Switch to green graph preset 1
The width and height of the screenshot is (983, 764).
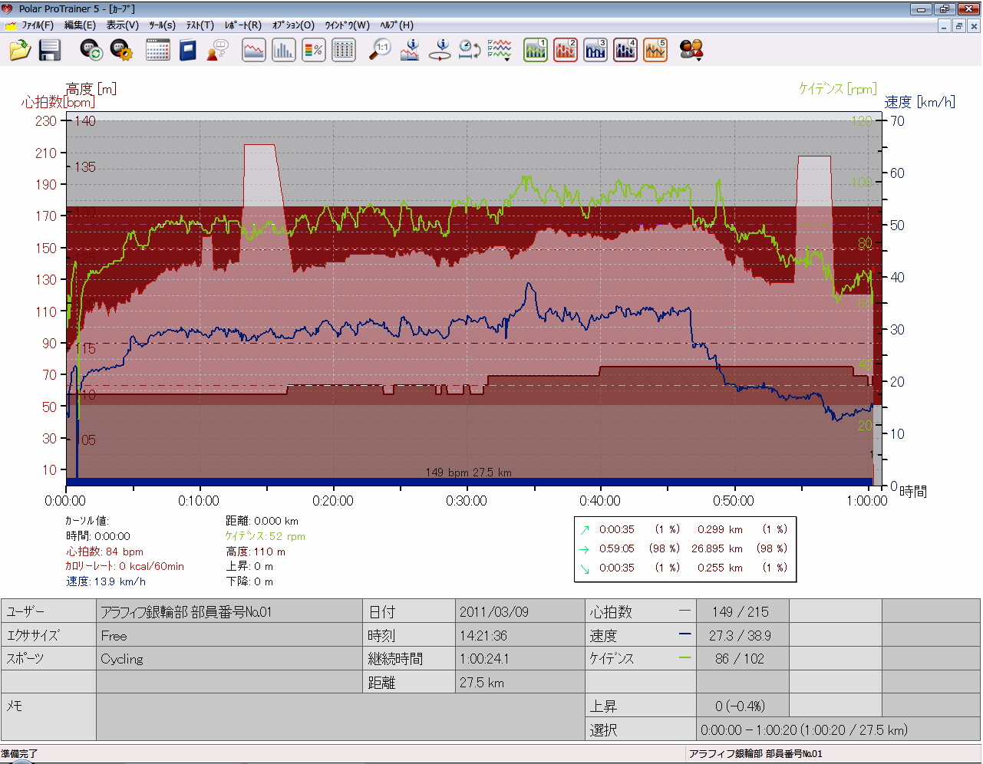pyautogui.click(x=536, y=51)
